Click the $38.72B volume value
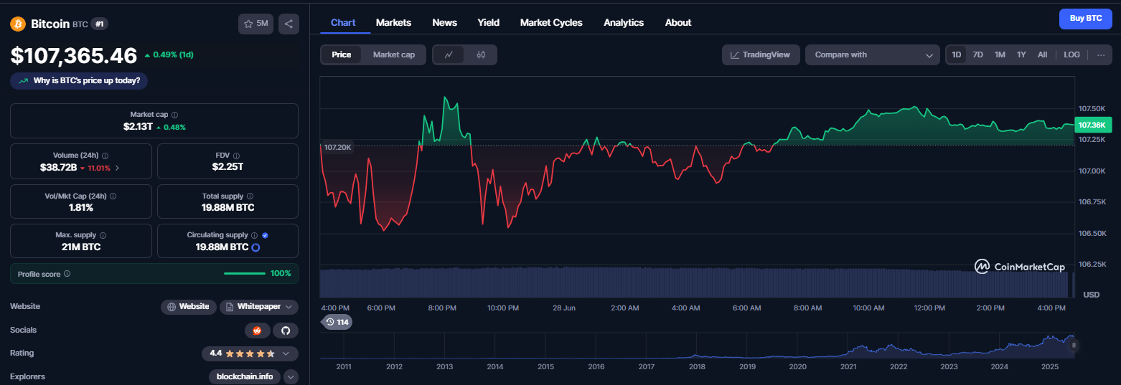Image resolution: width=1121 pixels, height=385 pixels. (x=58, y=167)
